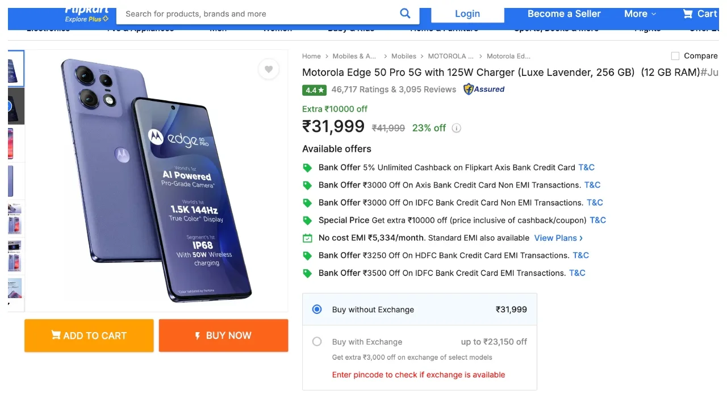Click Become a Seller menu item

564,14
